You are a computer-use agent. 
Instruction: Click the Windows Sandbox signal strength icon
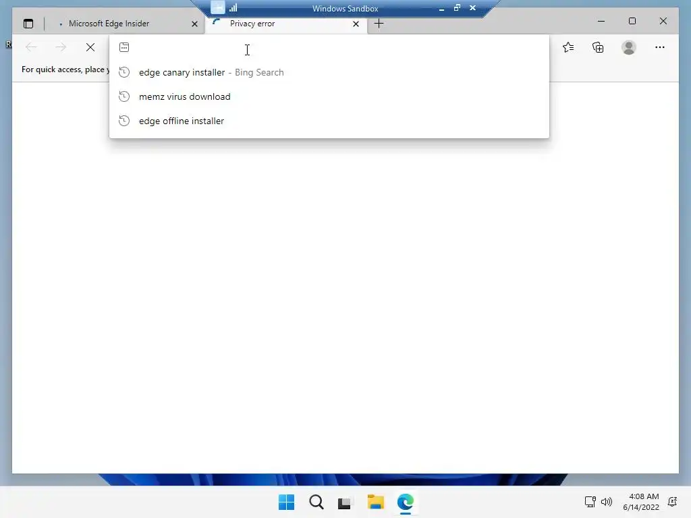pos(233,8)
